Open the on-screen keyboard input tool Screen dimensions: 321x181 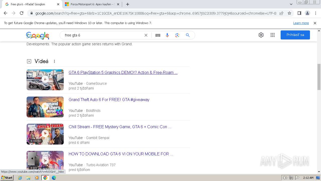point(158,35)
